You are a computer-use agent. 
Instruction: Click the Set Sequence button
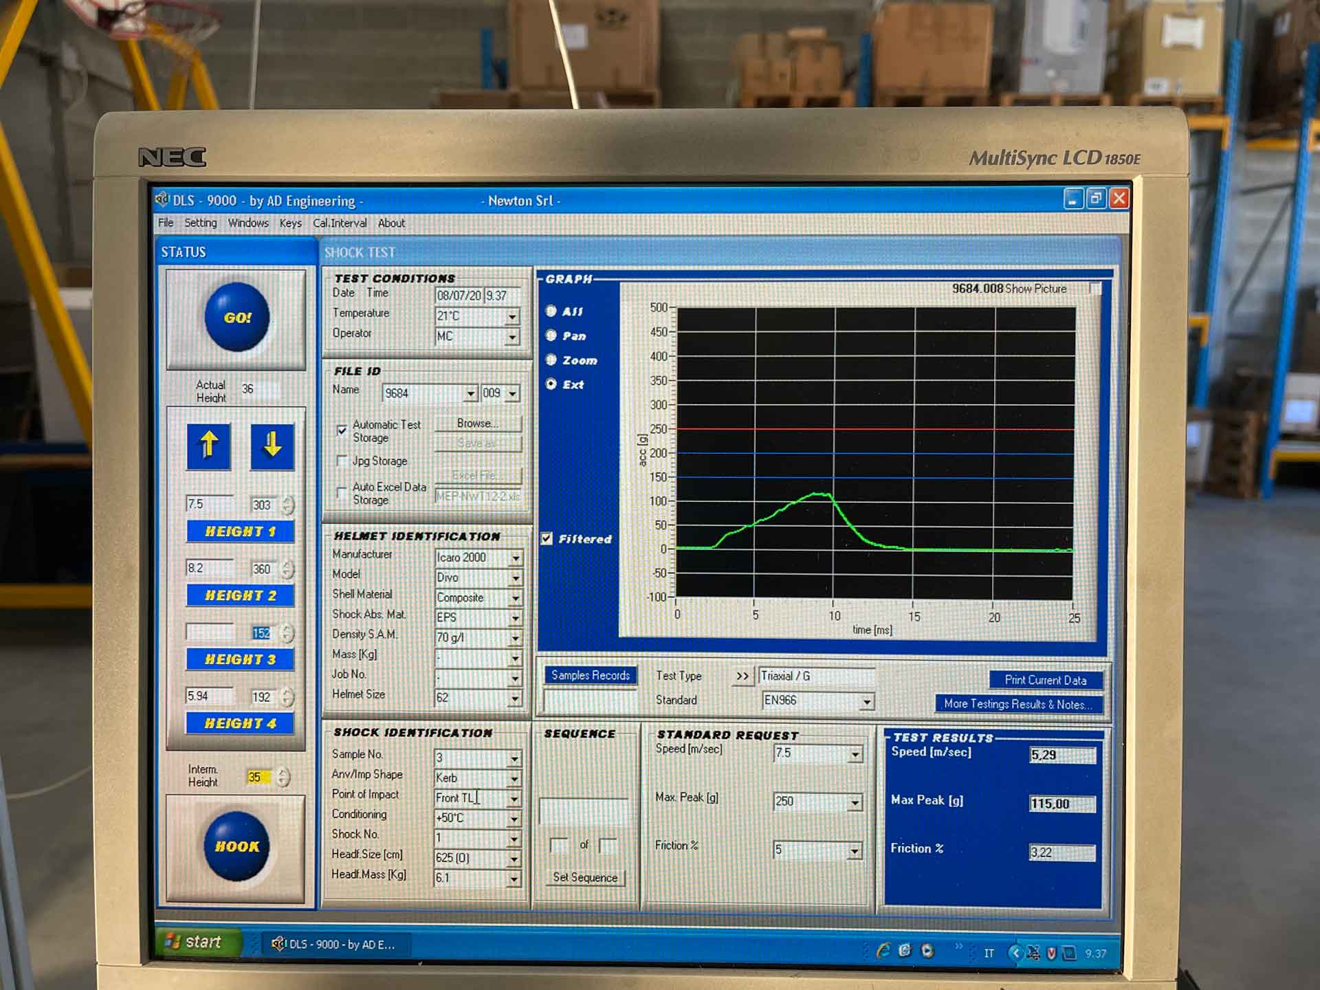pos(585,877)
